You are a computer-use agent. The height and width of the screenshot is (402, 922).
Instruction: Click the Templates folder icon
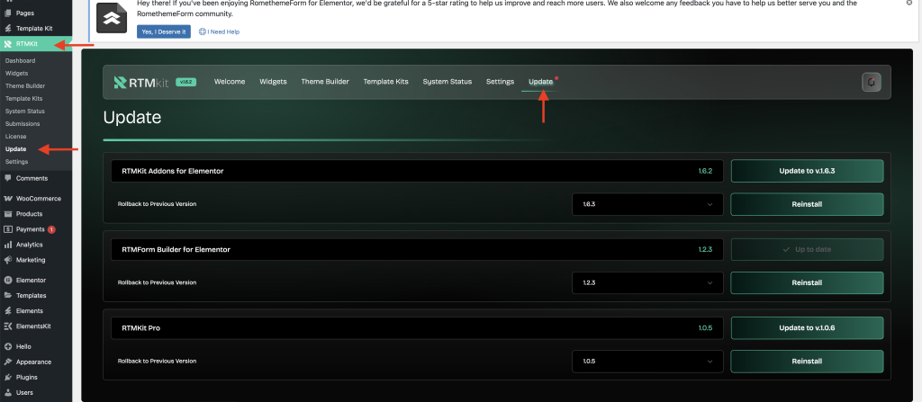click(7, 296)
